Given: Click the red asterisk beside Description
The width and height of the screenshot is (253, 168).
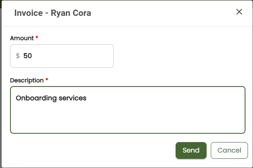Looking at the screenshot, I should [47, 80].
